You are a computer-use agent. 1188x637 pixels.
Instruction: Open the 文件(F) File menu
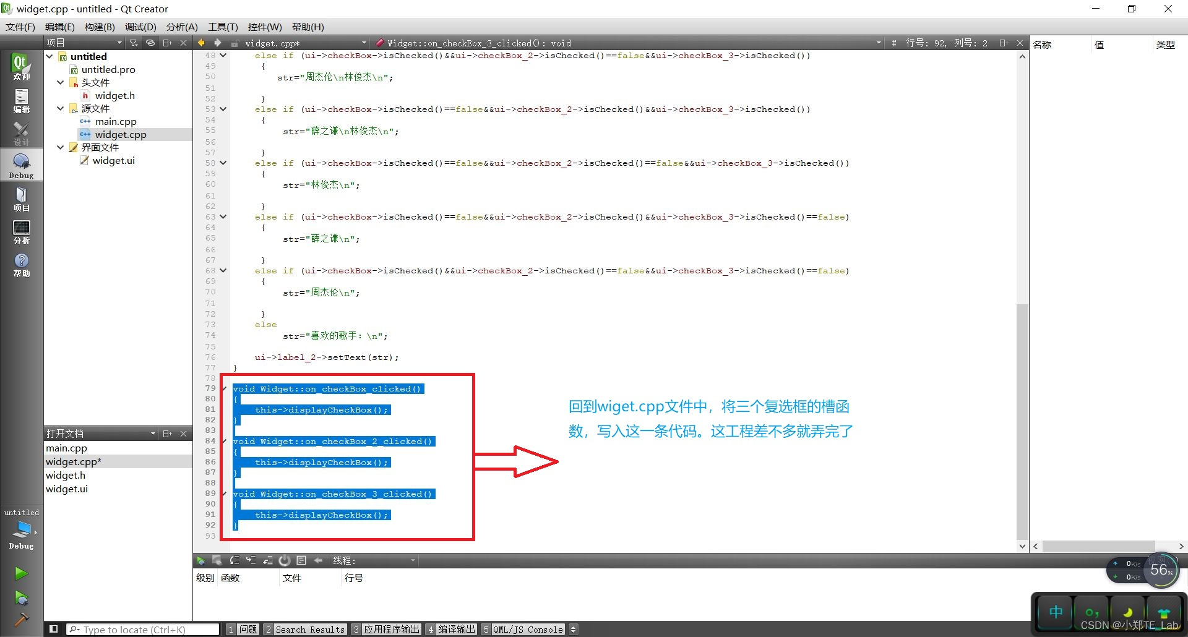(20, 27)
